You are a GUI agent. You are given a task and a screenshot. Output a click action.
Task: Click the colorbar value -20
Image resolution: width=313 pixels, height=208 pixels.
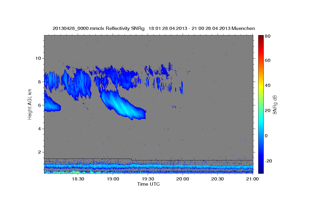[x=268, y=161]
